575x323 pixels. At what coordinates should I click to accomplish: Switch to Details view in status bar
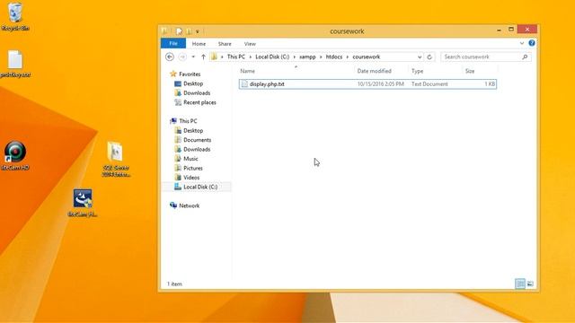point(520,284)
